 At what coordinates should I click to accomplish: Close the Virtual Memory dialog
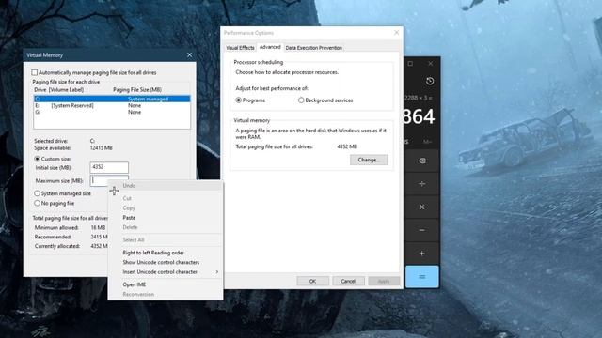pyautogui.click(x=189, y=55)
